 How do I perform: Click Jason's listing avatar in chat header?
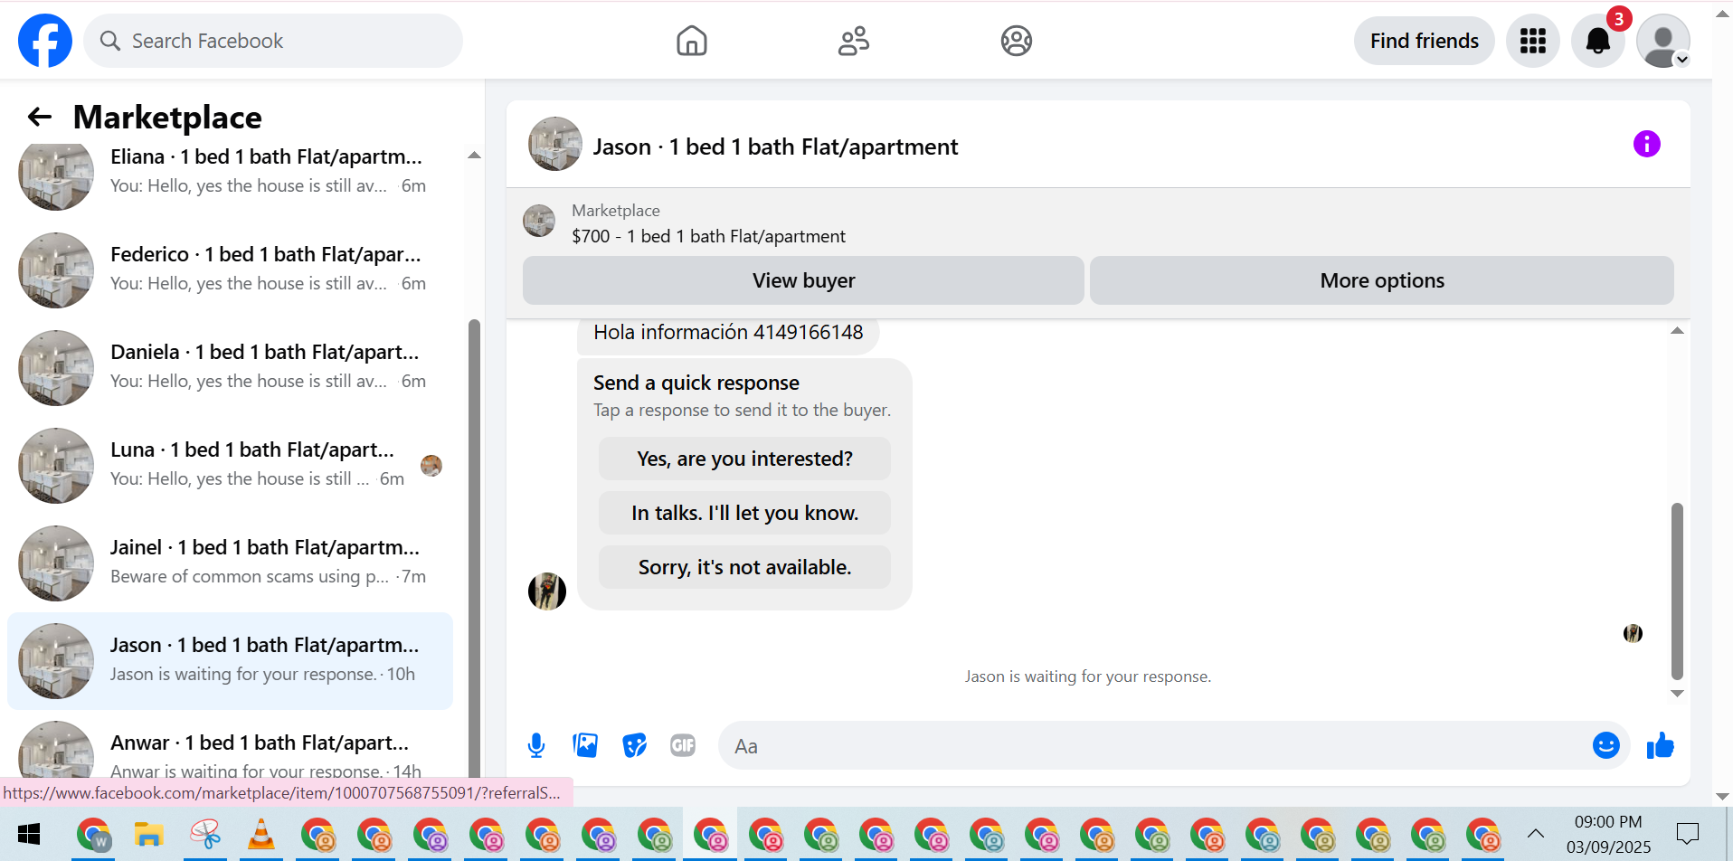point(555,144)
